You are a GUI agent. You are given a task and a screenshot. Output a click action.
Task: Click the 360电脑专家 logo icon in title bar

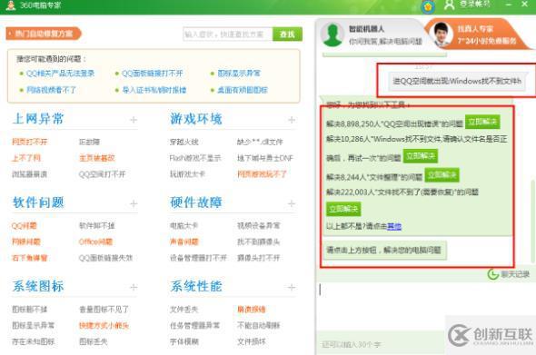11,5
